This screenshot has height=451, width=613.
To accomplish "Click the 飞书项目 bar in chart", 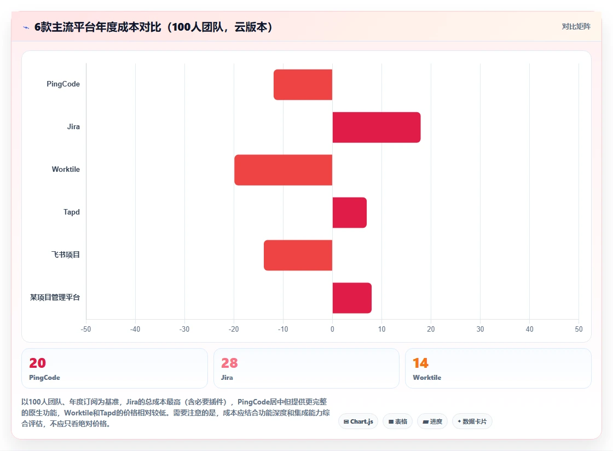I will point(298,255).
